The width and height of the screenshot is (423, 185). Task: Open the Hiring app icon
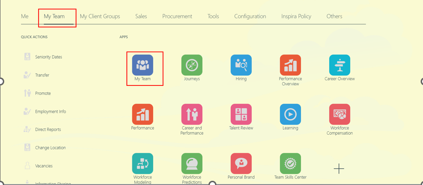coord(241,65)
